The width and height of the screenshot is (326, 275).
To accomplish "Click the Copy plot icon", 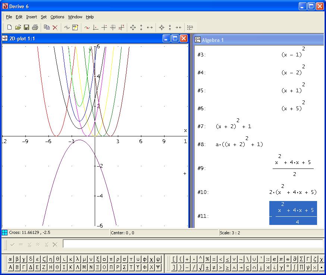I will coord(47,27).
